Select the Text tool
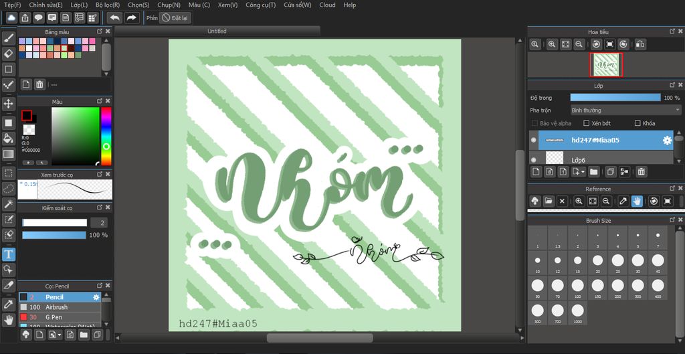Screen dimensions: 685x354 [x=8, y=254]
